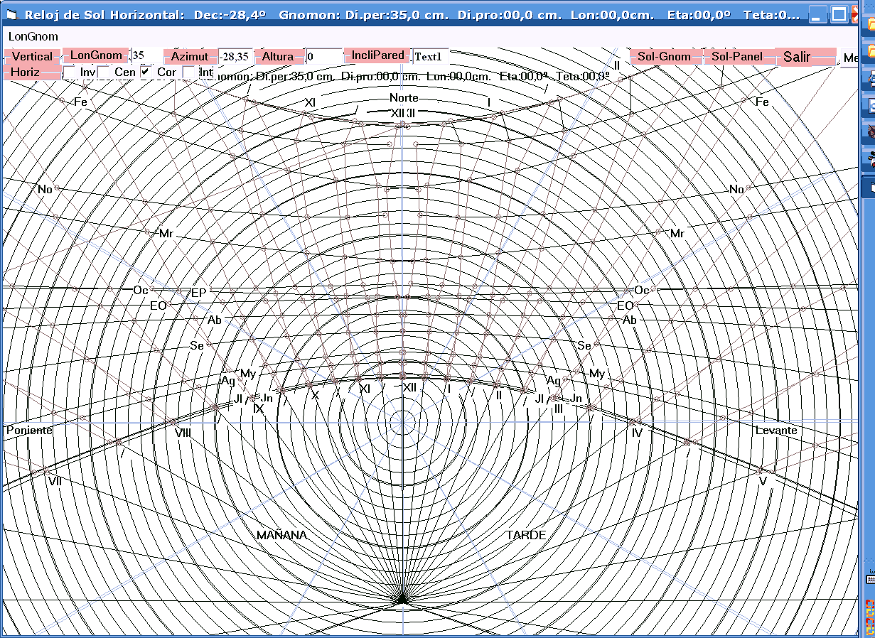Focus the Altura value field
The width and height of the screenshot is (875, 638).
[x=323, y=57]
